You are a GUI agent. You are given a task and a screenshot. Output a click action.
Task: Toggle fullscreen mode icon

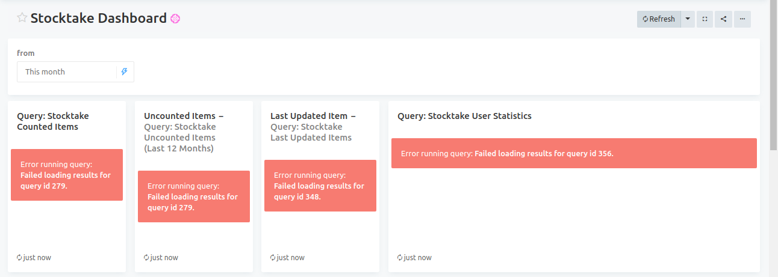coord(705,19)
